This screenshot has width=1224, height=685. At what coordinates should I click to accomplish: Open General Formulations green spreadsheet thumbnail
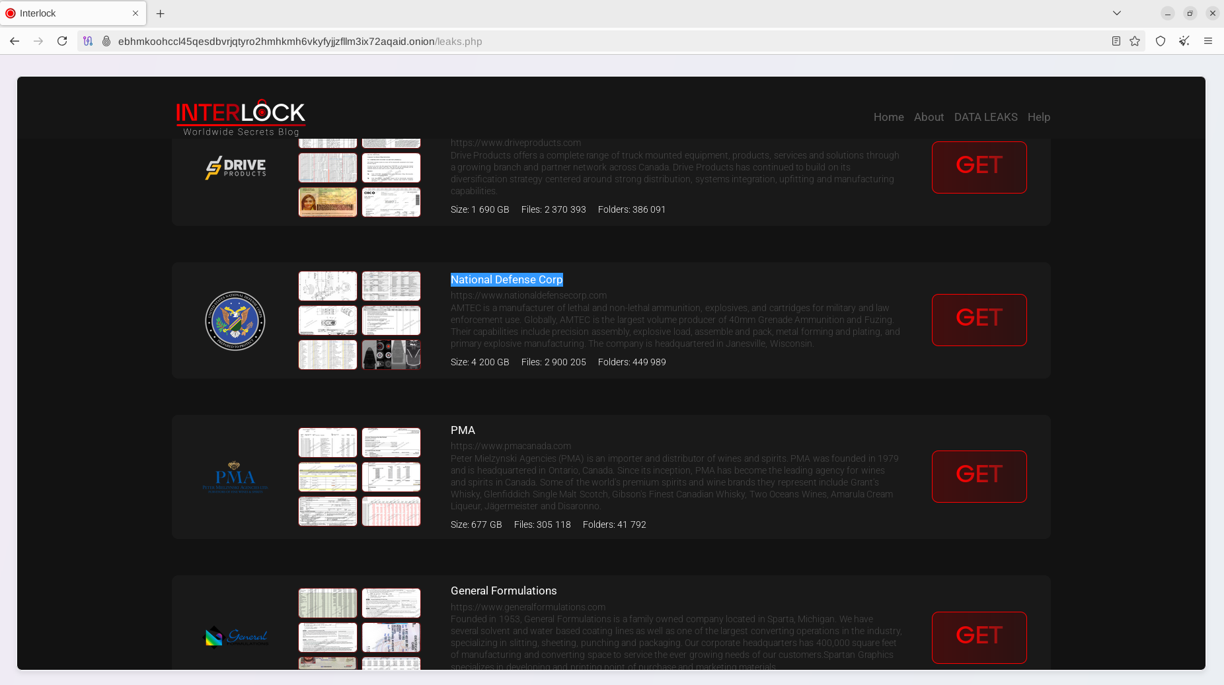pos(328,603)
